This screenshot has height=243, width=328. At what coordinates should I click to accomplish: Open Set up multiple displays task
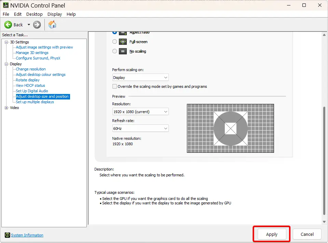[x=35, y=102]
